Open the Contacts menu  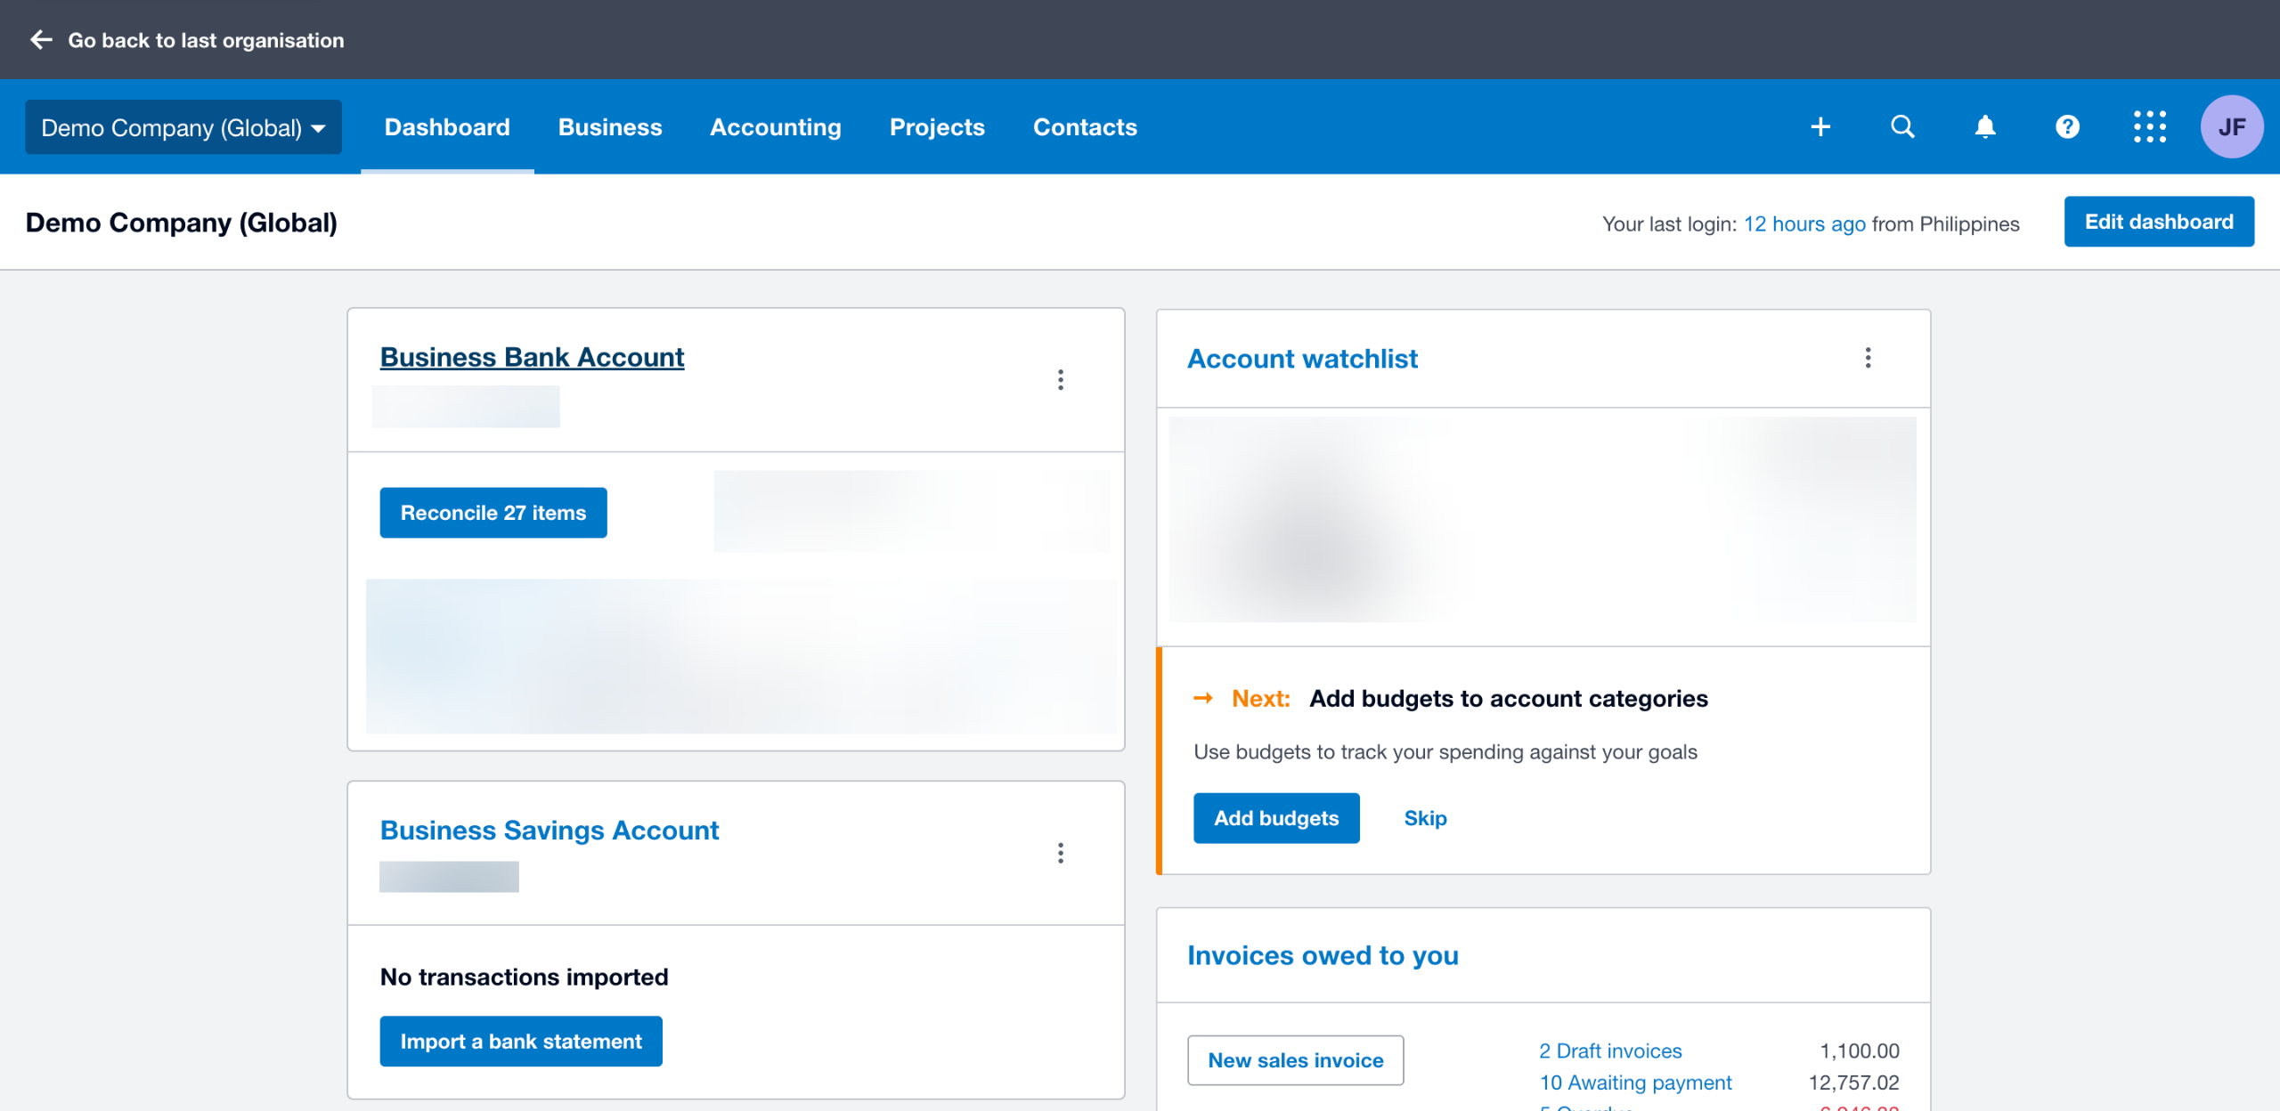click(1085, 127)
